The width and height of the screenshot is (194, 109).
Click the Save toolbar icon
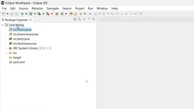12,14
